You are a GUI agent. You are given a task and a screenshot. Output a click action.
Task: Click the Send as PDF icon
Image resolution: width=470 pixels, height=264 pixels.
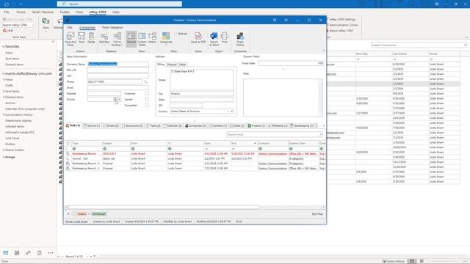(x=198, y=38)
